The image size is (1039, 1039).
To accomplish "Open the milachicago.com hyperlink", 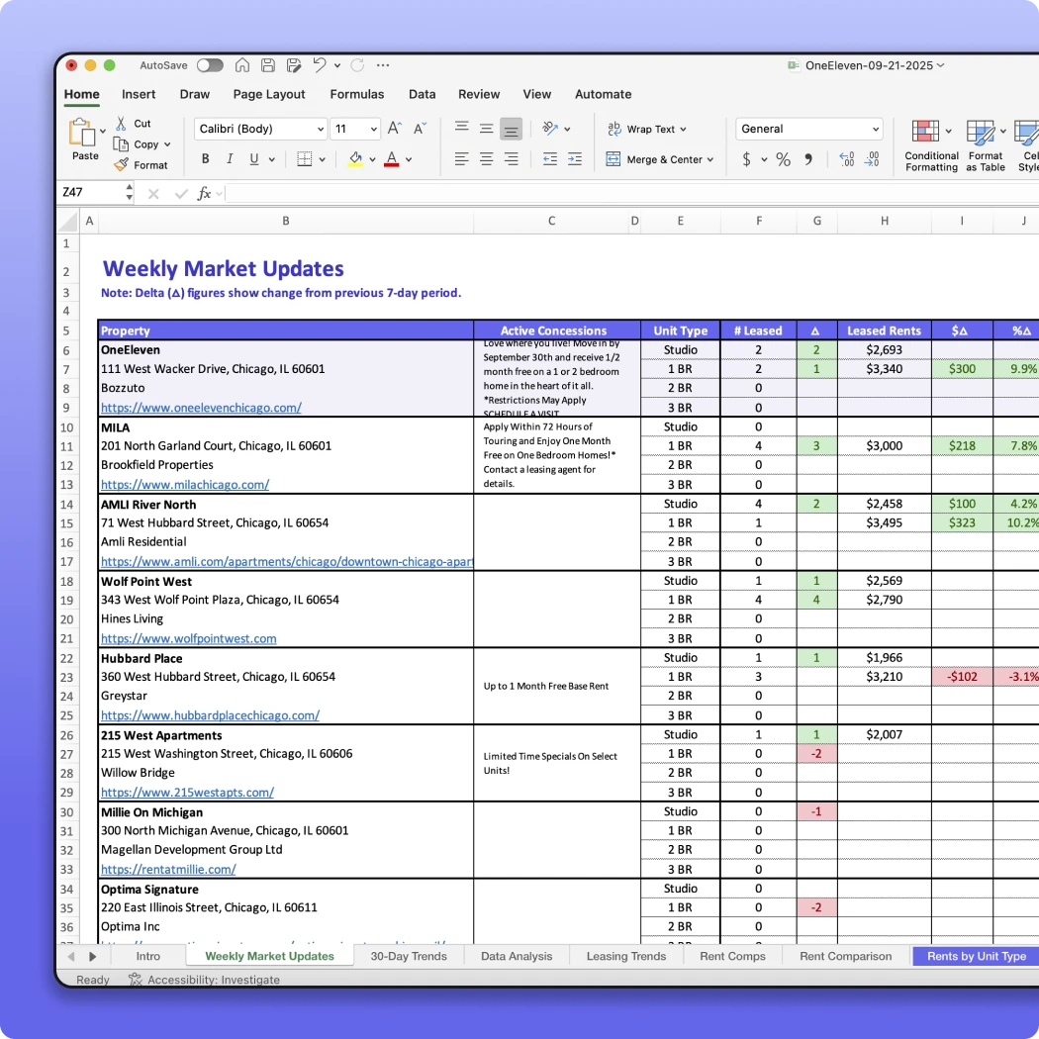I will (x=185, y=485).
